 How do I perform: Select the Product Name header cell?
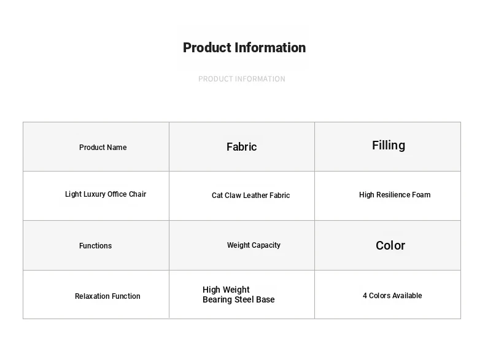pyautogui.click(x=96, y=146)
